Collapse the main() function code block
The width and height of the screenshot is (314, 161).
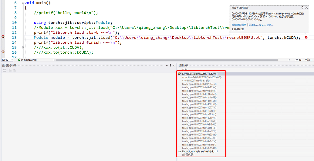(x=23, y=3)
